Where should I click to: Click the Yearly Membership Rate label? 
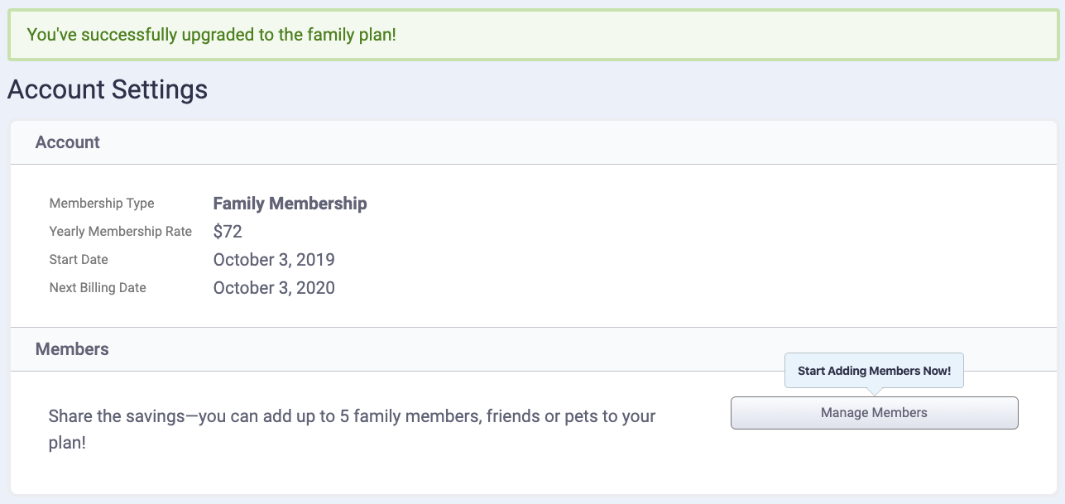pos(120,232)
